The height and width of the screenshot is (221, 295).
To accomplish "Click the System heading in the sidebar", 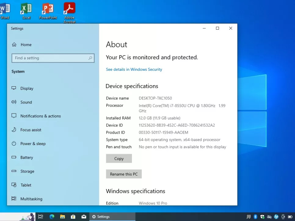I will coord(18,71).
